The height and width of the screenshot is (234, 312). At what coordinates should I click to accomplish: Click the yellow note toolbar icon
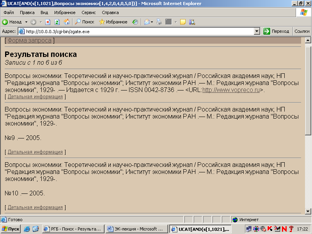pos(183,22)
